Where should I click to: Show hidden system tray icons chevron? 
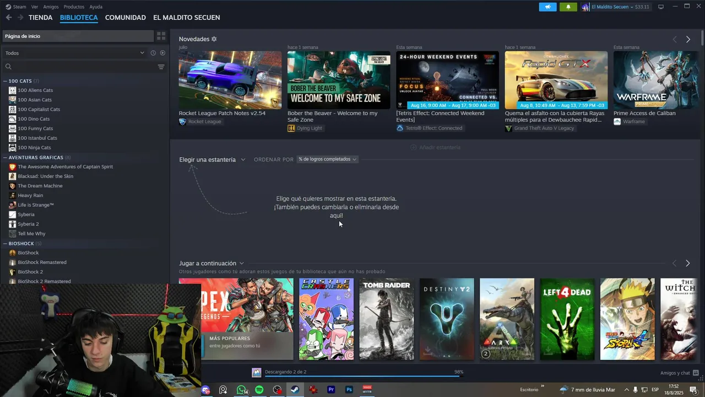tap(626, 390)
